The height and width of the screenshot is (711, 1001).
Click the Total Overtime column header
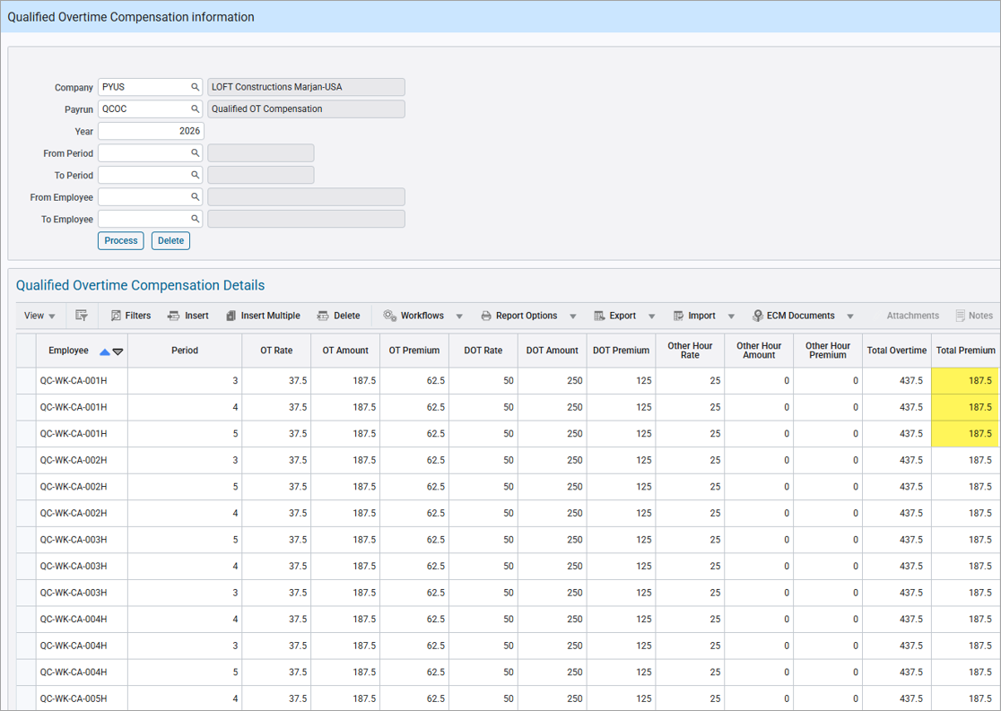pos(897,351)
